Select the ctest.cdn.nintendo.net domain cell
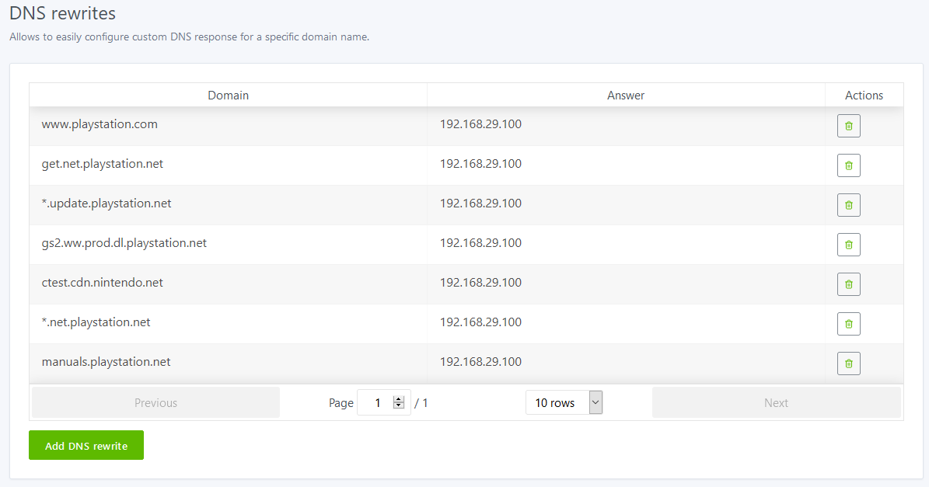The height and width of the screenshot is (487, 929). (x=228, y=284)
